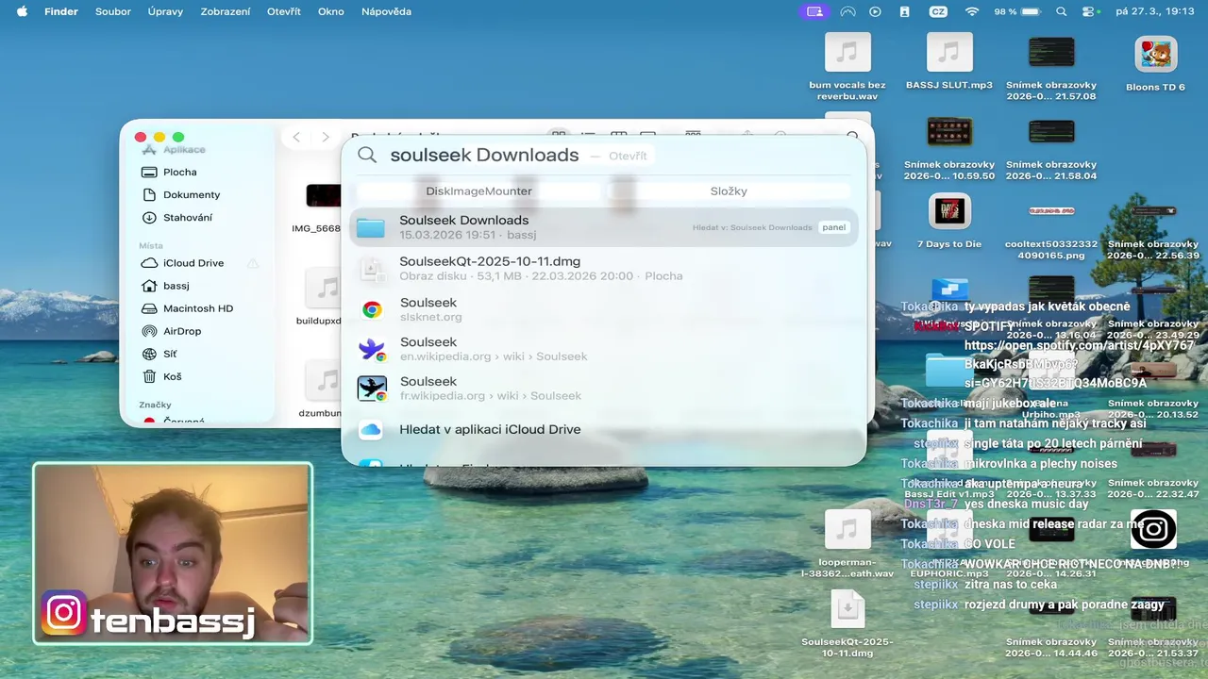Screen dimensions: 1208x679
Task: Select BASSJ SLUT.mp3 on the desktop
Action: click(x=949, y=53)
